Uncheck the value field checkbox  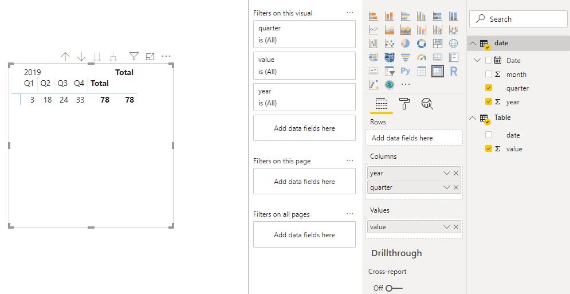tap(489, 149)
